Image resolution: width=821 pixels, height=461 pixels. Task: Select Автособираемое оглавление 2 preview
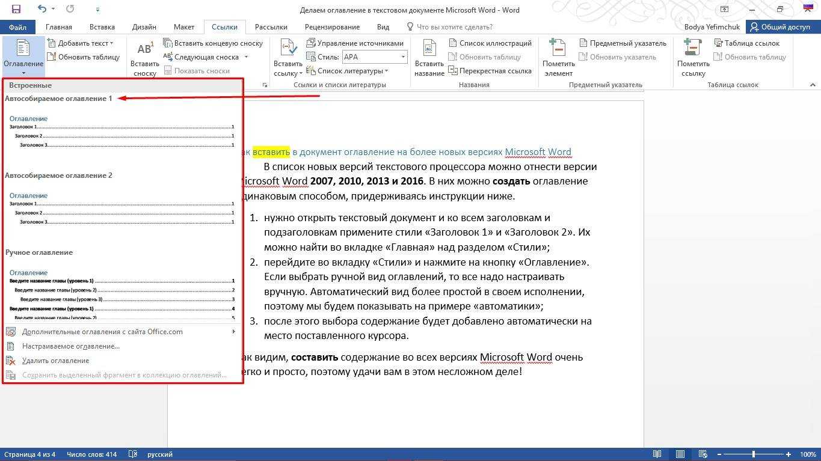[x=121, y=209]
